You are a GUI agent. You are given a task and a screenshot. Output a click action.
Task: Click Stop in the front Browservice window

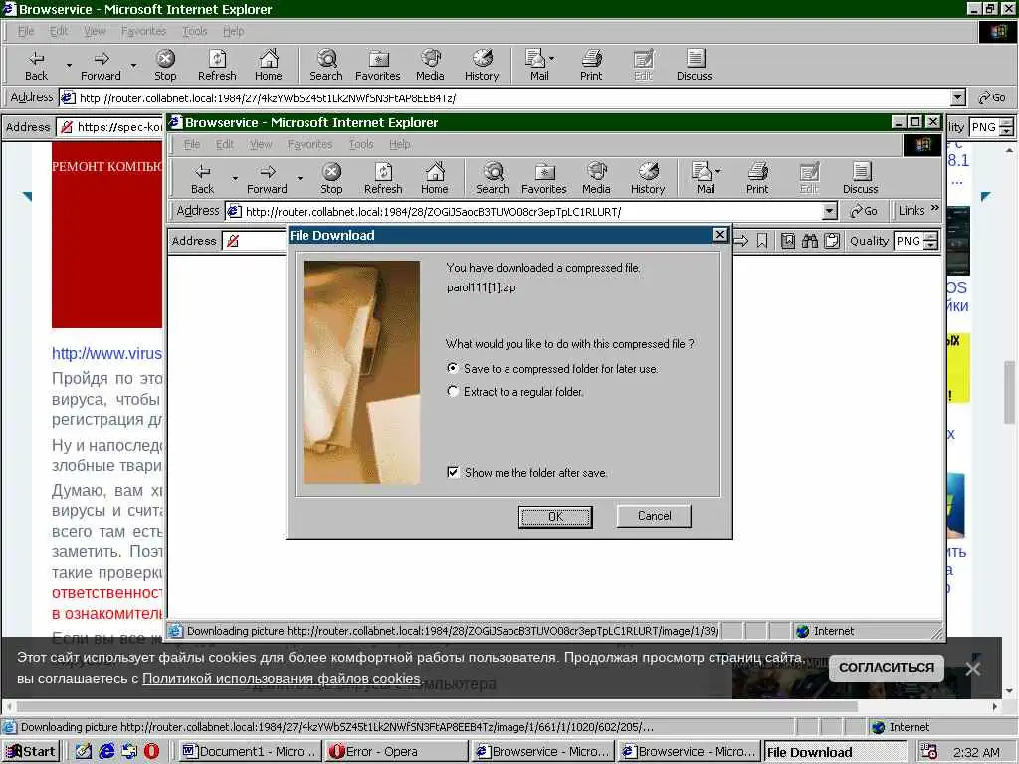tap(331, 179)
